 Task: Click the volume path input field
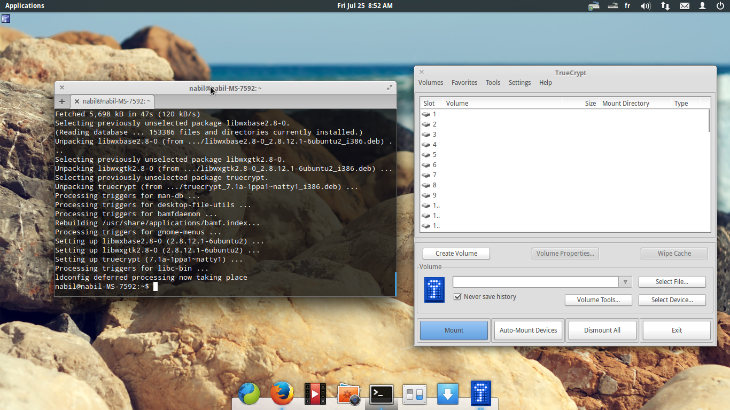point(536,282)
